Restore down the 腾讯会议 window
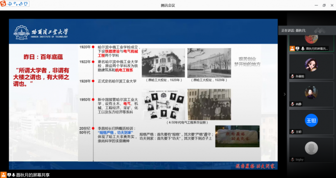This screenshot has height=178, width=336. click(324, 5)
